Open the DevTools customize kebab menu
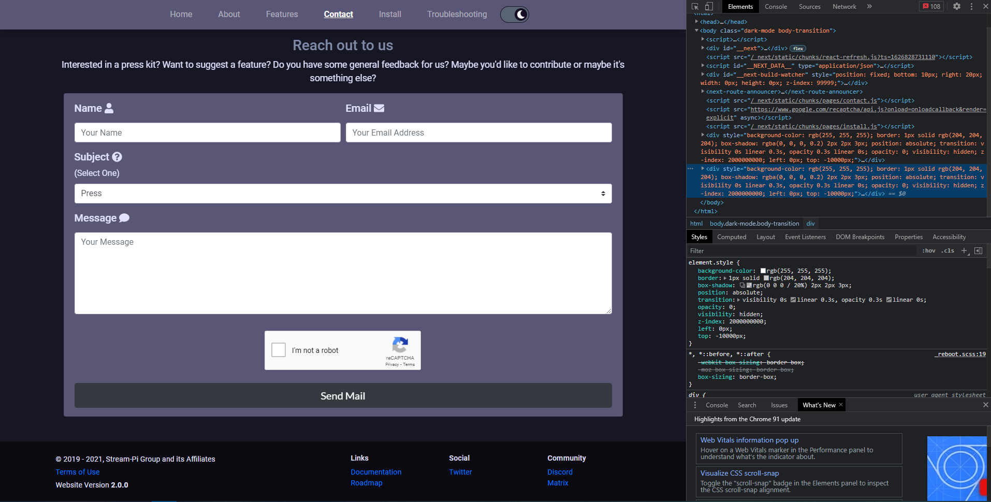991x502 pixels. [x=971, y=7]
